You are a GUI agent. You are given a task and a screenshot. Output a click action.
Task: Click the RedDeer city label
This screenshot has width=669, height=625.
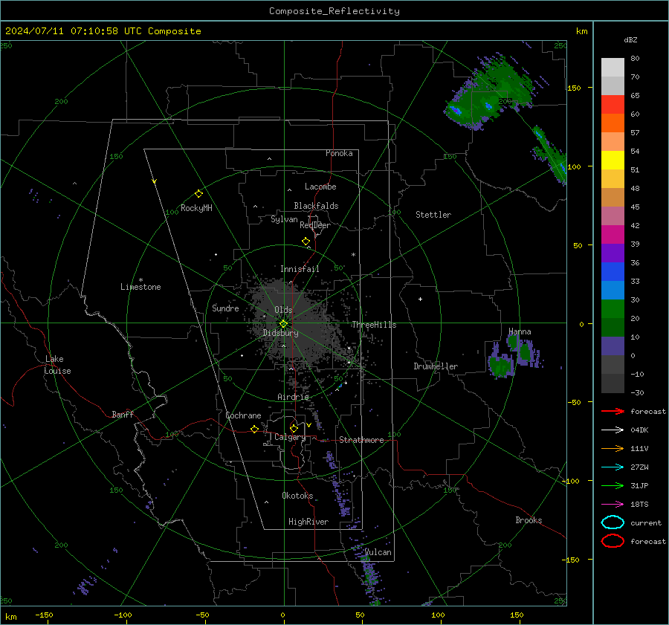pyautogui.click(x=315, y=225)
